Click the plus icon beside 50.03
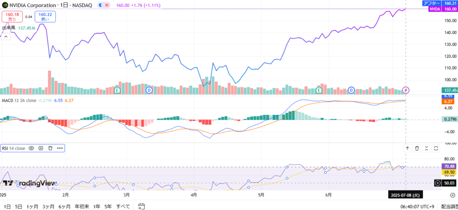 [437, 183]
